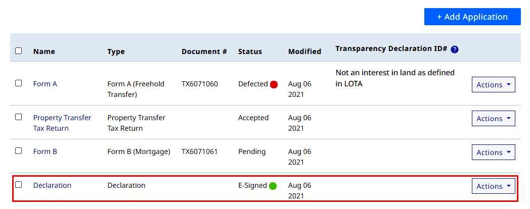530x209 pixels.
Task: Open the Declaration link
Action: 52,185
